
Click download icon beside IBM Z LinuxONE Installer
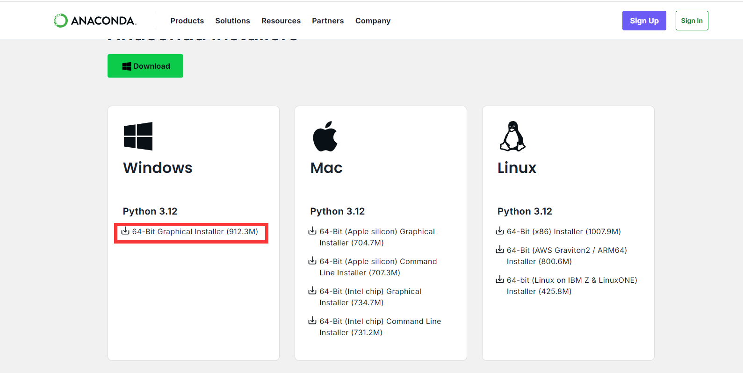(x=500, y=280)
